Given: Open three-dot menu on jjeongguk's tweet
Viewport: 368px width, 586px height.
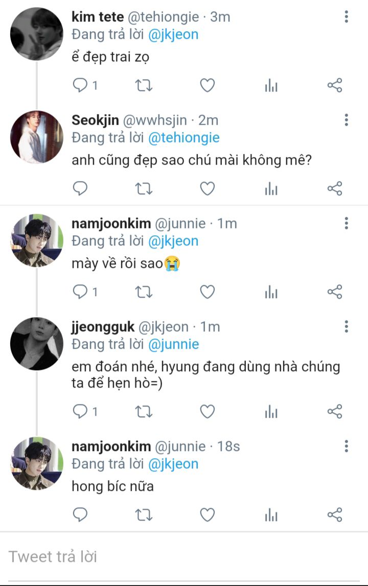Looking at the screenshot, I should point(347,327).
